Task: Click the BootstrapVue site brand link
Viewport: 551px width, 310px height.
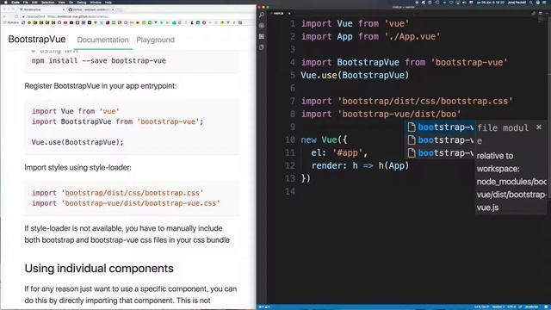Action: [x=37, y=39]
